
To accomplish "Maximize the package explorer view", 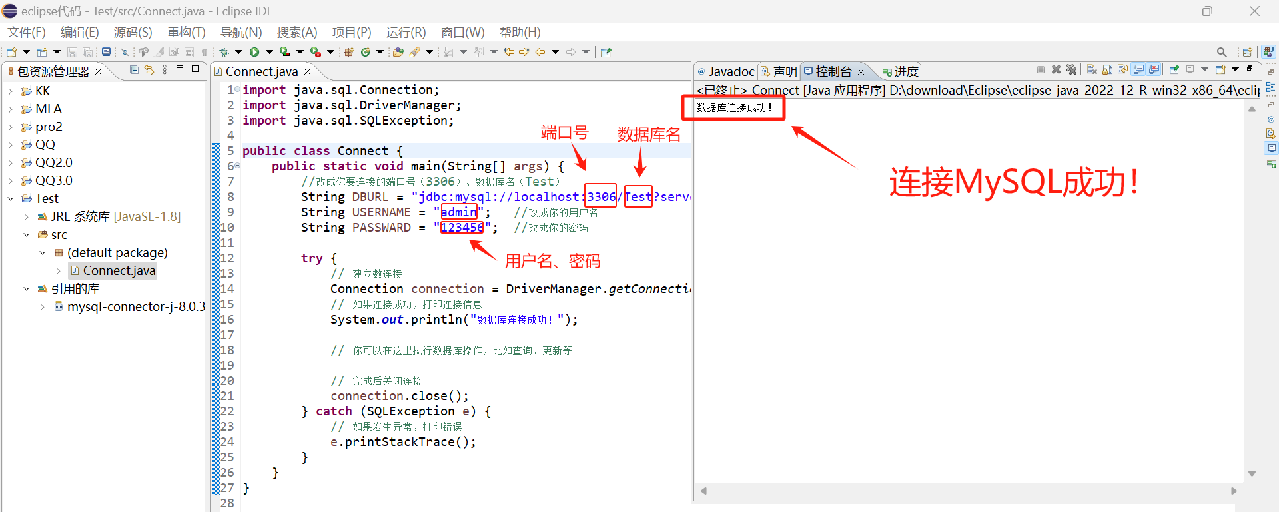I will click(195, 69).
